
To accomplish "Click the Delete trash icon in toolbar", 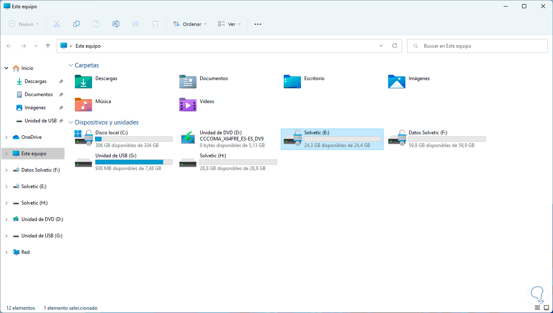I will (x=155, y=24).
